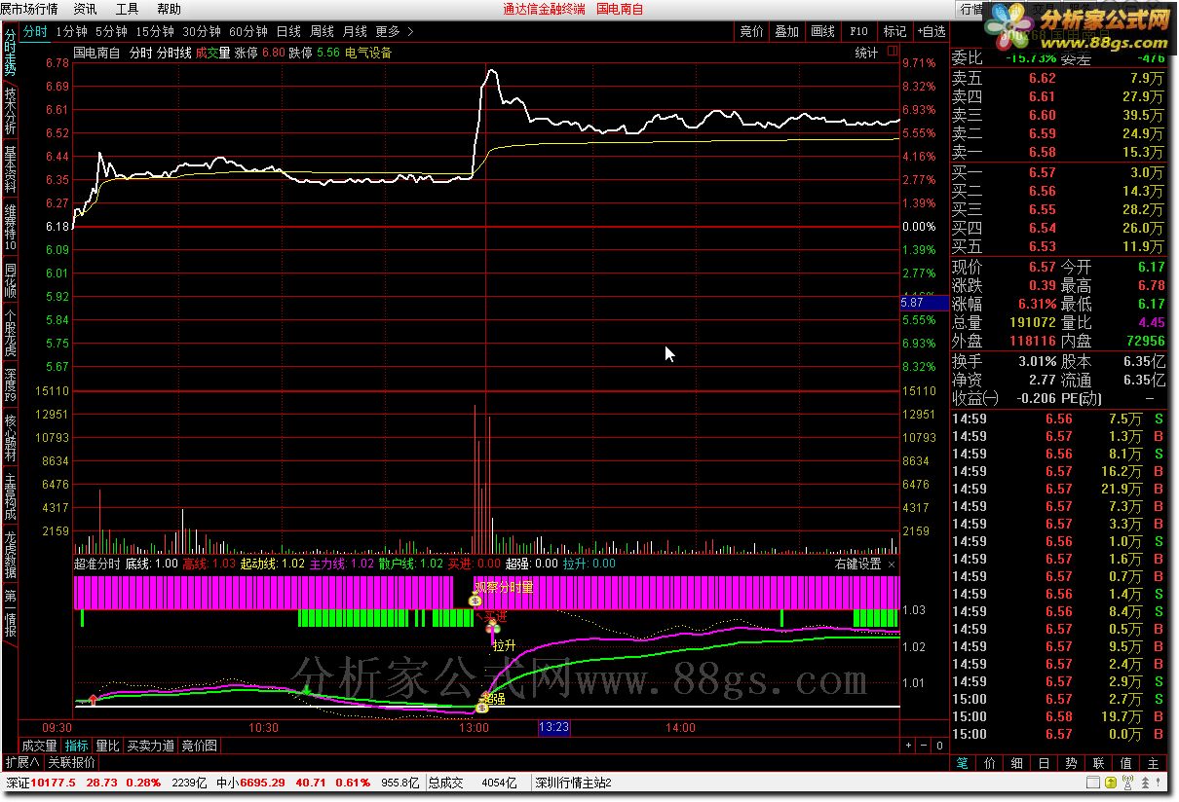This screenshot has height=802, width=1179.
Task: Click the 中小 index value 6695.29
Action: (x=262, y=783)
